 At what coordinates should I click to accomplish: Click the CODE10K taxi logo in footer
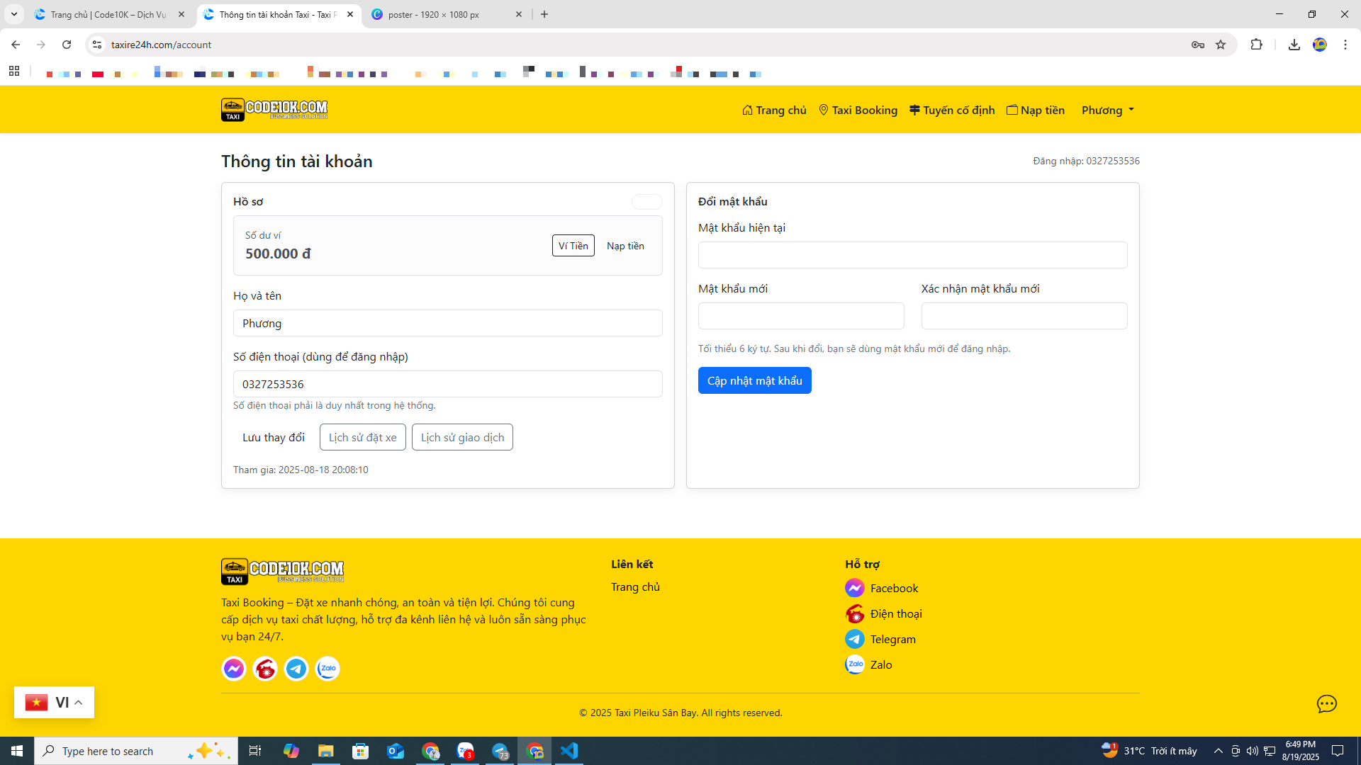(x=282, y=571)
